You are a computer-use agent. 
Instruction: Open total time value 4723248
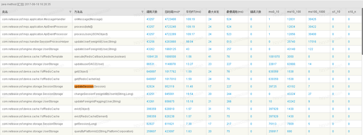(170, 27)
